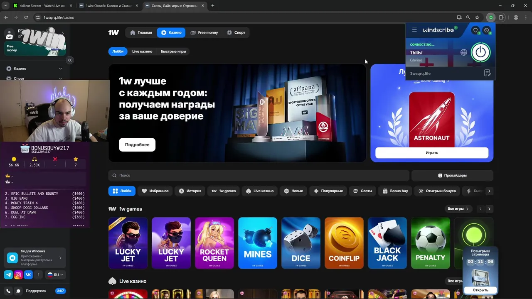The width and height of the screenshot is (532, 299).
Task: Click install app icon in address bar
Action: tap(459, 17)
